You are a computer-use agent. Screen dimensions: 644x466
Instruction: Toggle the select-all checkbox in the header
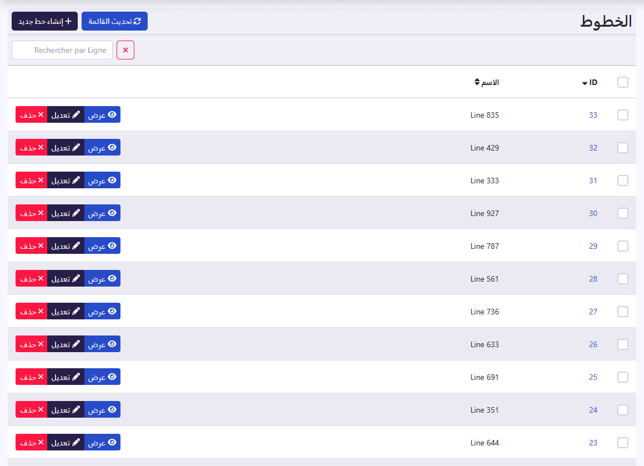[623, 82]
